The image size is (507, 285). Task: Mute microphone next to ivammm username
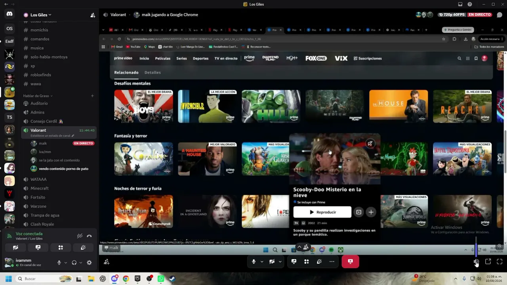point(59,262)
